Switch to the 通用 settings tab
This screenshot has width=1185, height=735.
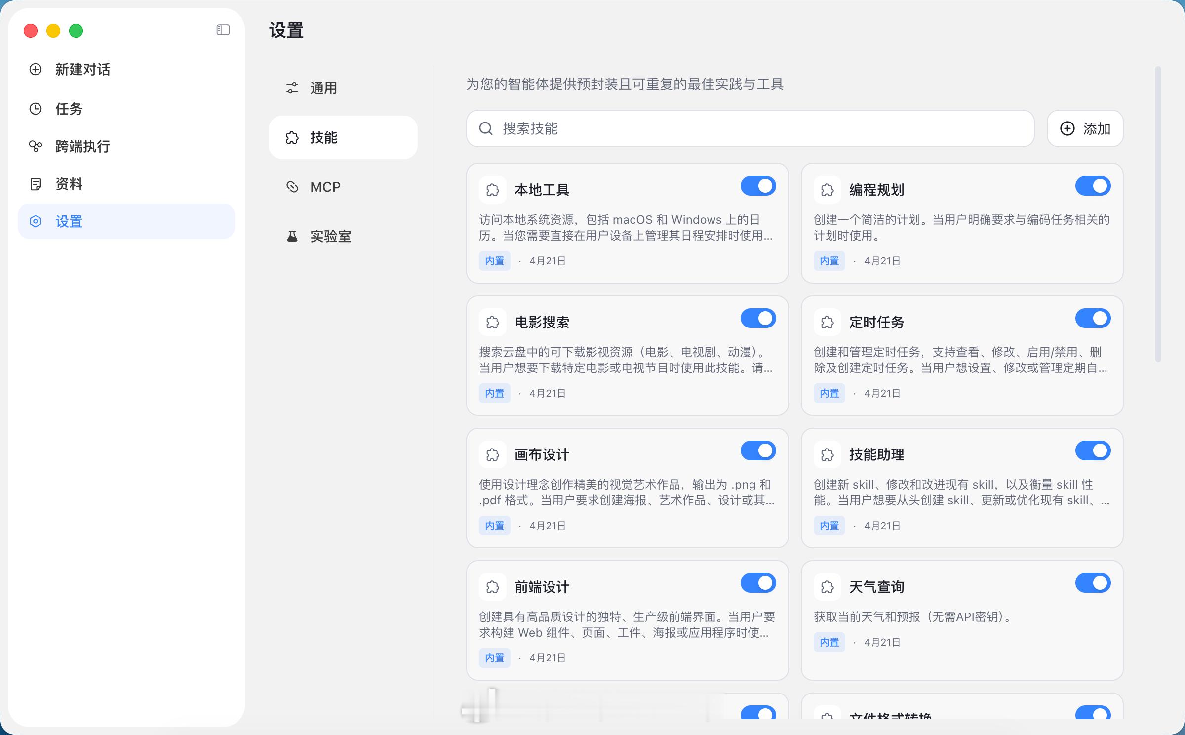tap(323, 88)
